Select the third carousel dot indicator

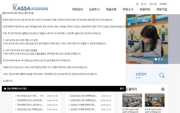tap(162, 59)
